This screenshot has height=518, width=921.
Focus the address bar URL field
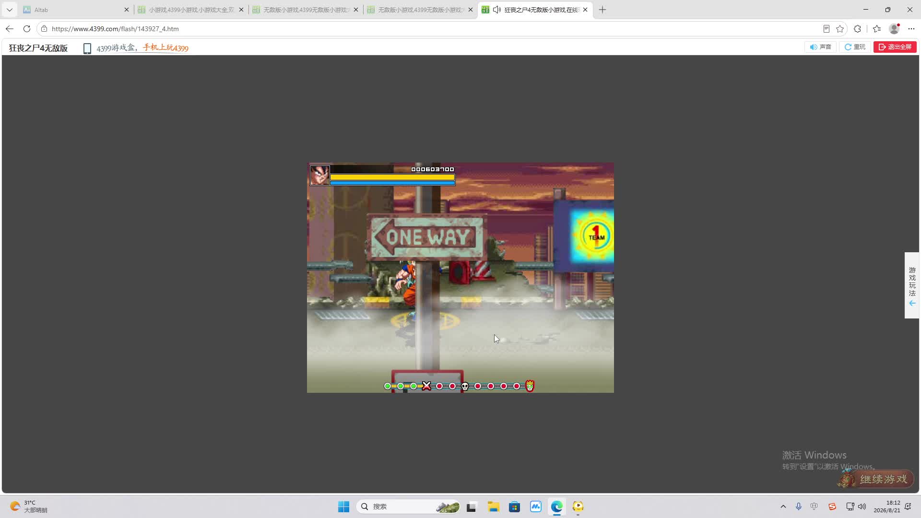pos(432,29)
